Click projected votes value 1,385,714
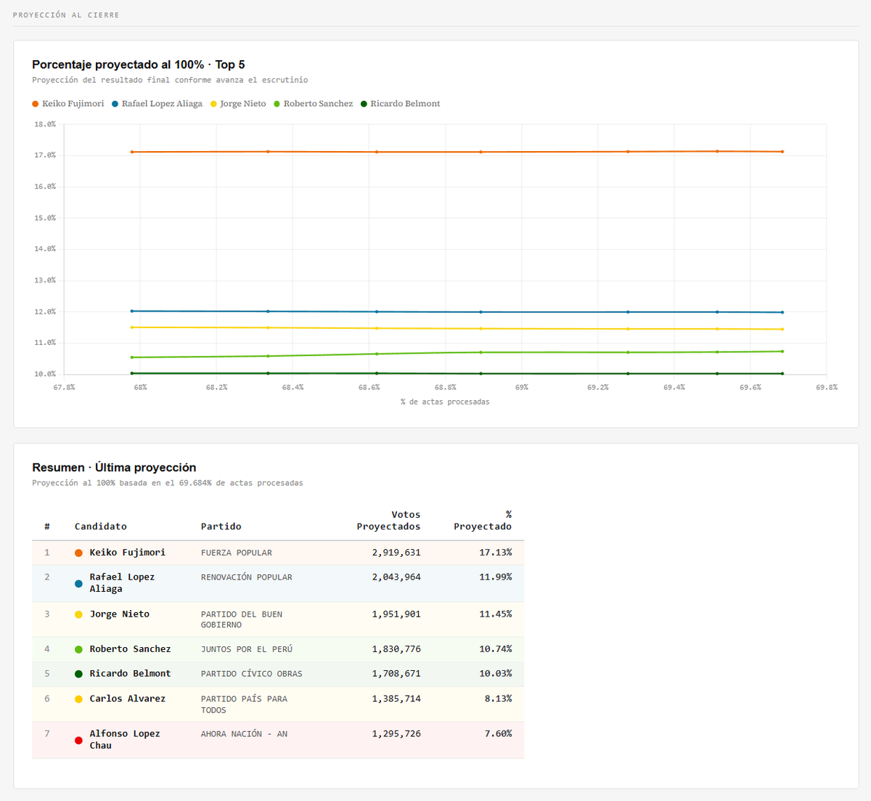Image resolution: width=871 pixels, height=801 pixels. 396,699
